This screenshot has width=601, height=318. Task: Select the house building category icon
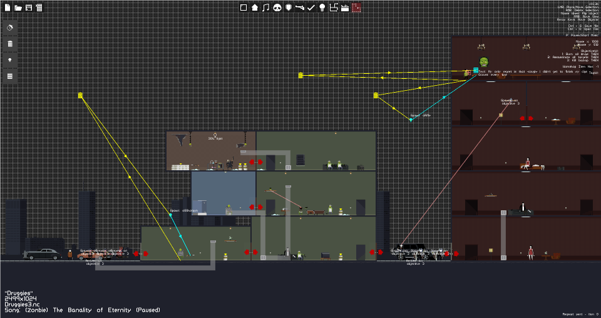(255, 8)
